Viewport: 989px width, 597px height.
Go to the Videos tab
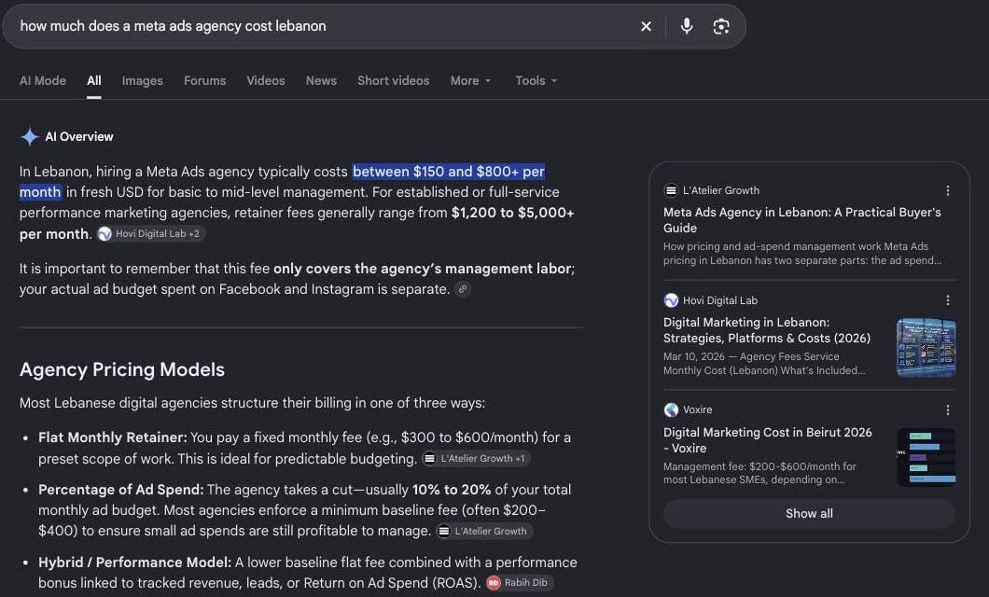tap(266, 81)
